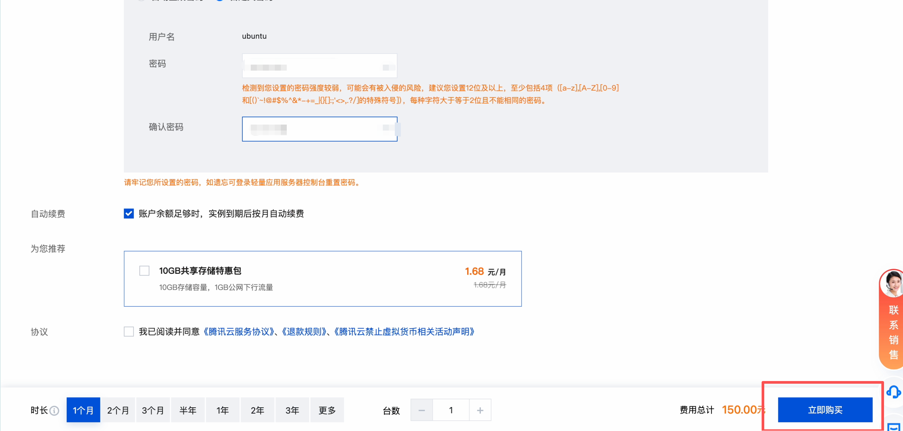Select the 3个月 duration option
The width and height of the screenshot is (903, 431).
(153, 410)
